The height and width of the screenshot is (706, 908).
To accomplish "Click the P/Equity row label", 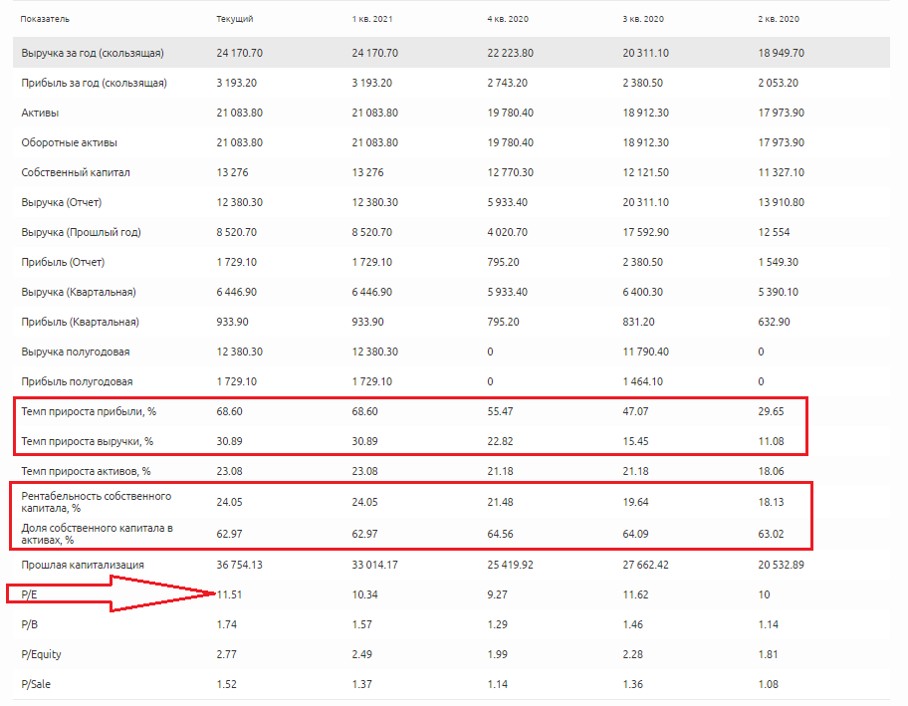I will tap(42, 654).
